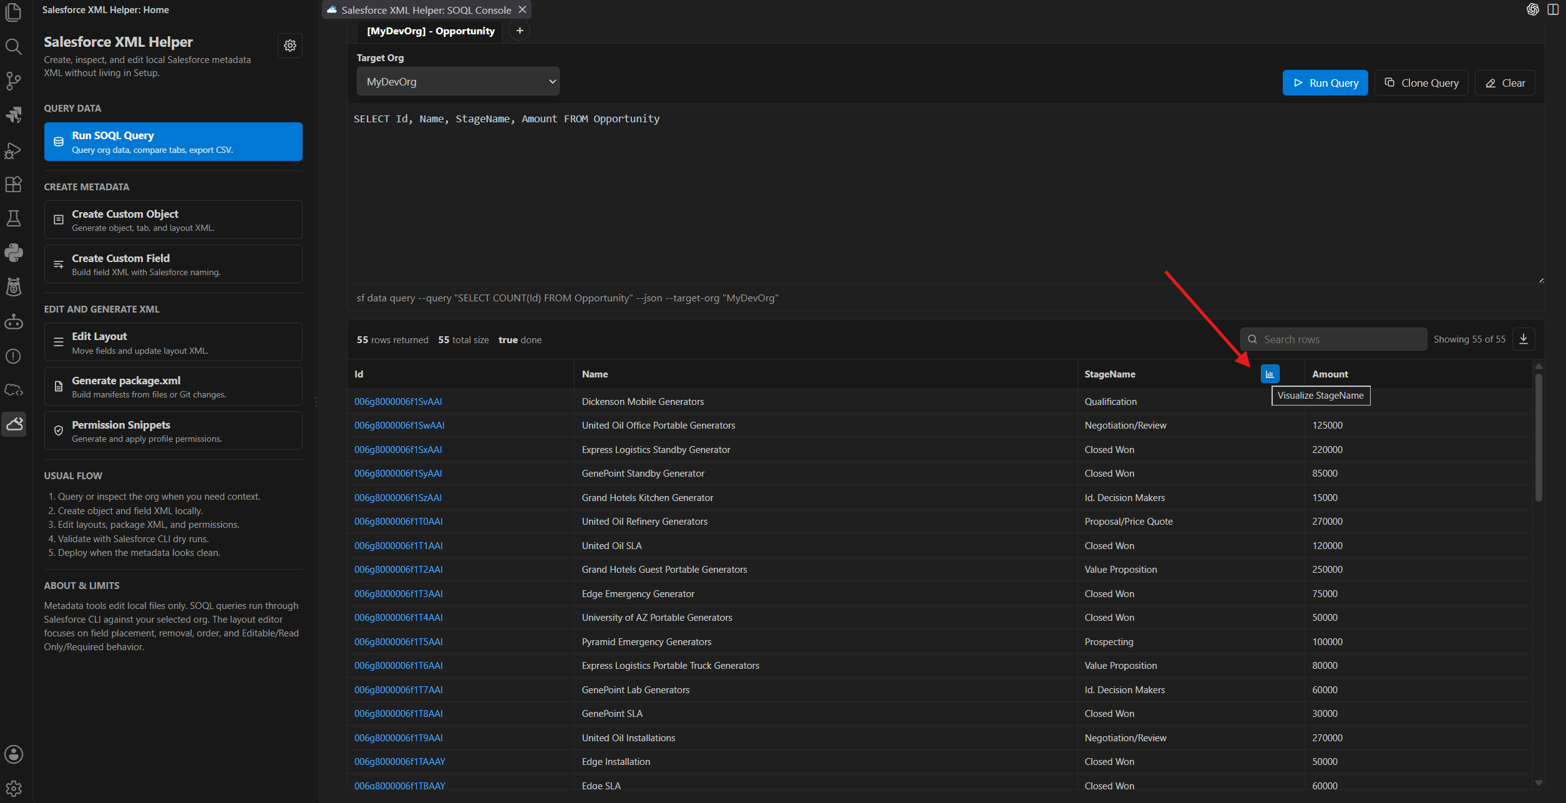Open the robot icon view
Image resolution: width=1566 pixels, height=803 pixels.
13,322
